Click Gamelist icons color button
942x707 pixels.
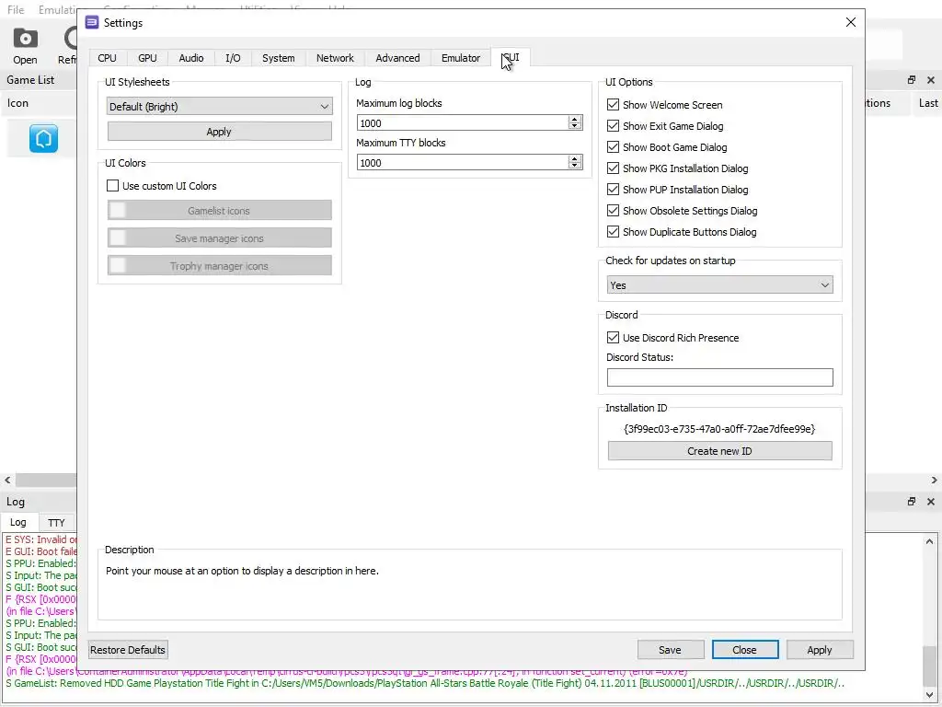pyautogui.click(x=219, y=211)
